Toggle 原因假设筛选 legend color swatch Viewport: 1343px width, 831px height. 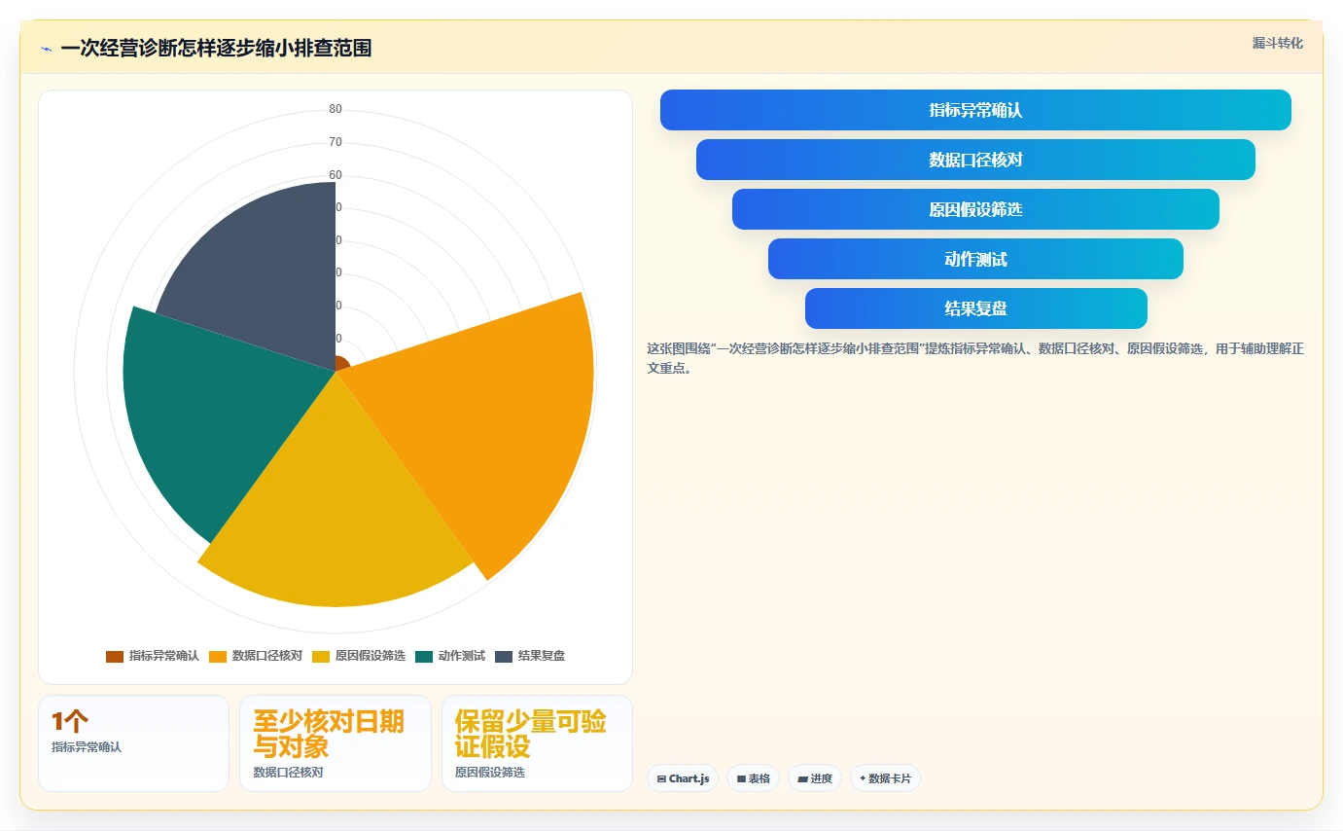point(321,656)
